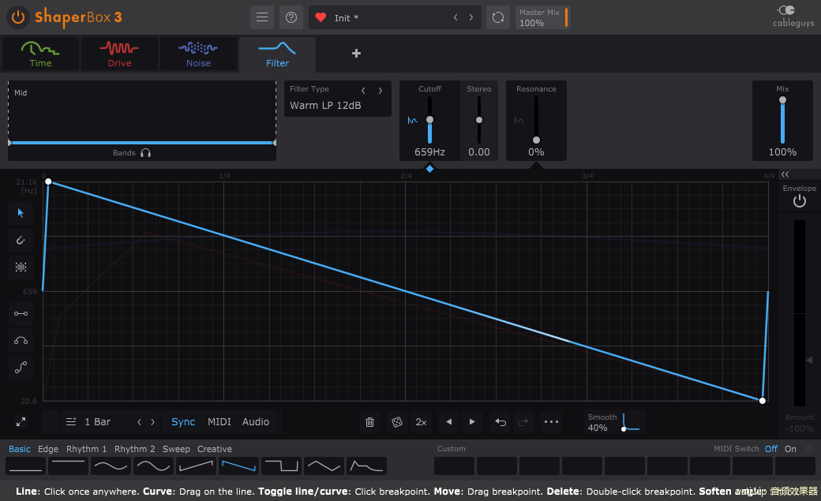Select the arc curve tool
This screenshot has height=501, width=821.
coord(21,341)
